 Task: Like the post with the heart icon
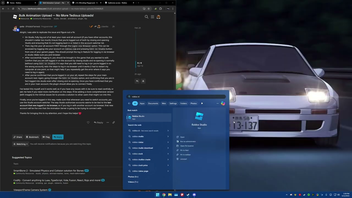[x=88, y=122]
